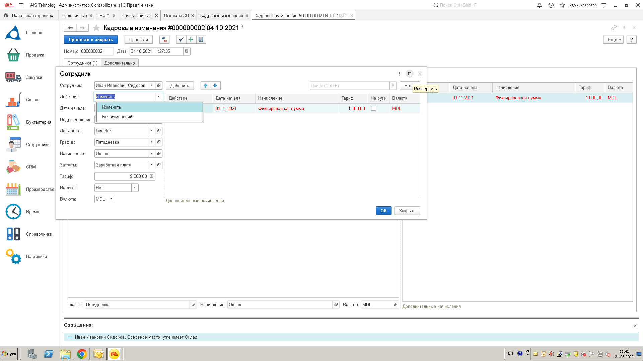Expand the Должность dropdown arrow
Image resolution: width=643 pixels, height=361 pixels.
point(152,131)
